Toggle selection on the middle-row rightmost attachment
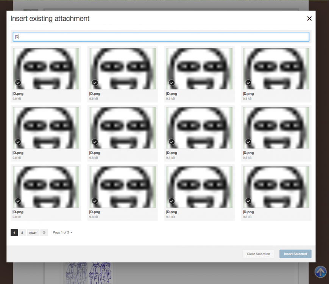329x284 pixels. (248, 142)
